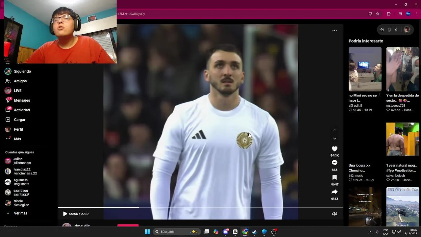Open Windows Start menu
This screenshot has height=237, width=421.
[x=147, y=232]
